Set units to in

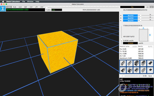tap(151, 7)
